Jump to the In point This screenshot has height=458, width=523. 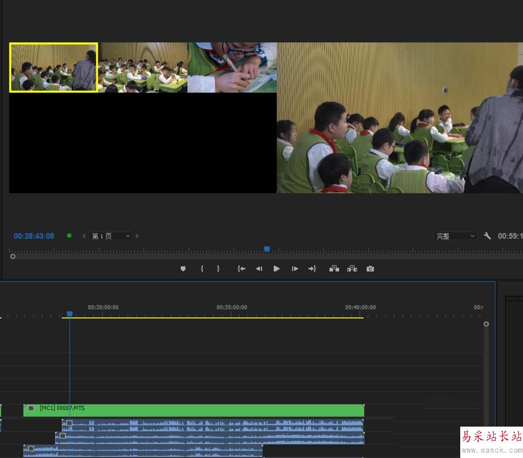241,269
